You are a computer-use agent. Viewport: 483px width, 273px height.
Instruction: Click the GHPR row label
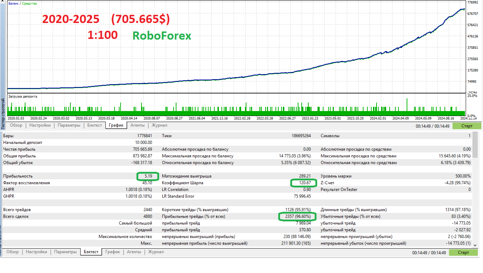[8, 196]
